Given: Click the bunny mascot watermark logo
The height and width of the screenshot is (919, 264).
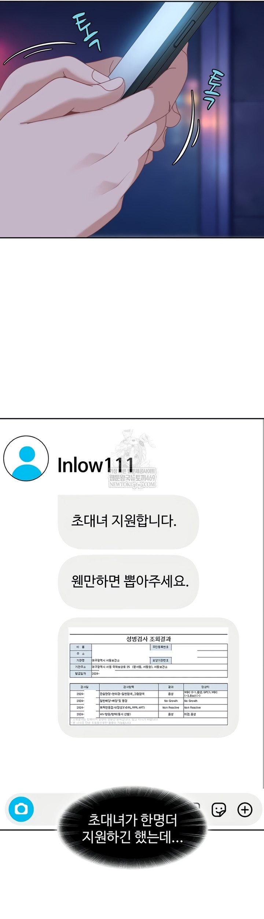Looking at the screenshot, I should pyautogui.click(x=133, y=448).
